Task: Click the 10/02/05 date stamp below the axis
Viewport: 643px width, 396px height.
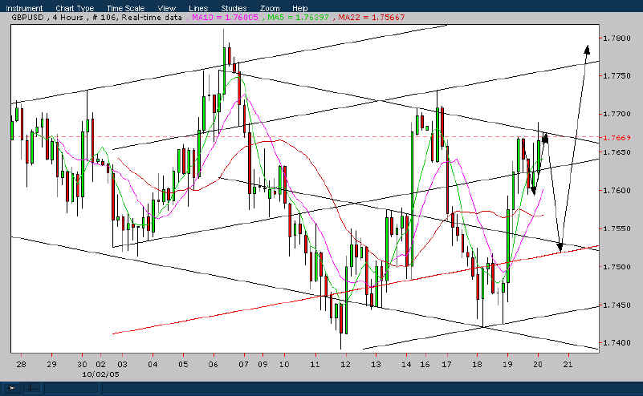Action: [100, 374]
